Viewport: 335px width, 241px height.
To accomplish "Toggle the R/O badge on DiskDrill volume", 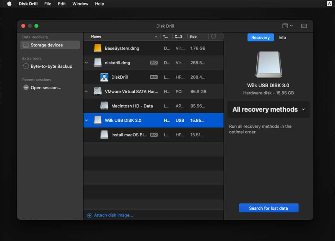I will (154, 77).
